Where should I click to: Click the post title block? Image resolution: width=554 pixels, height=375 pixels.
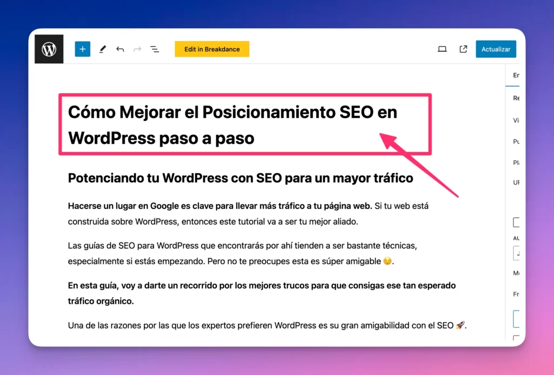pyautogui.click(x=233, y=124)
